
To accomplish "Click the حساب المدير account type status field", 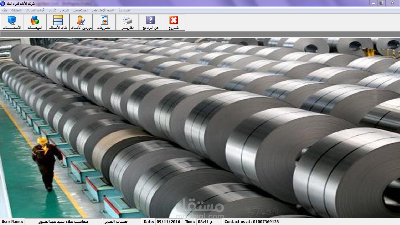I will pos(122,222).
